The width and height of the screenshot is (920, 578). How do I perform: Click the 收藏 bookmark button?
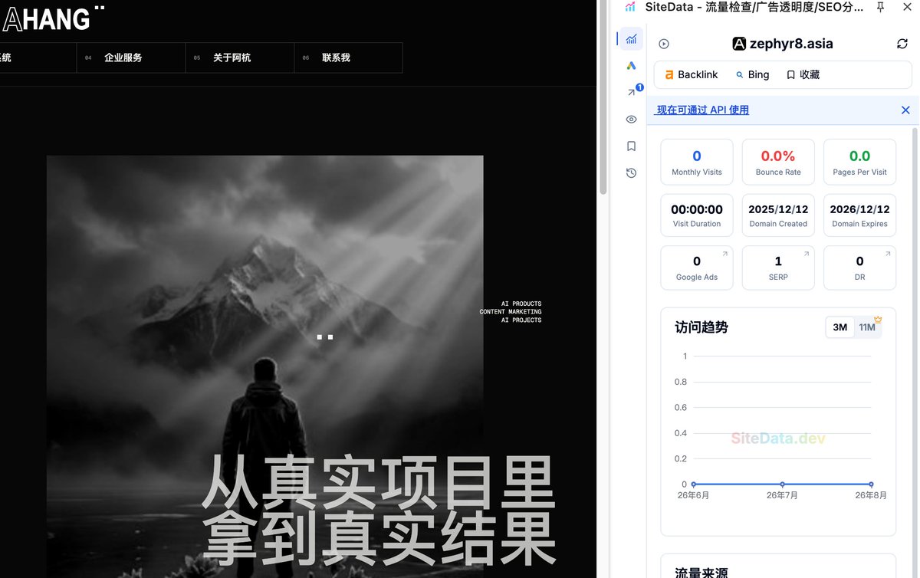pos(803,74)
